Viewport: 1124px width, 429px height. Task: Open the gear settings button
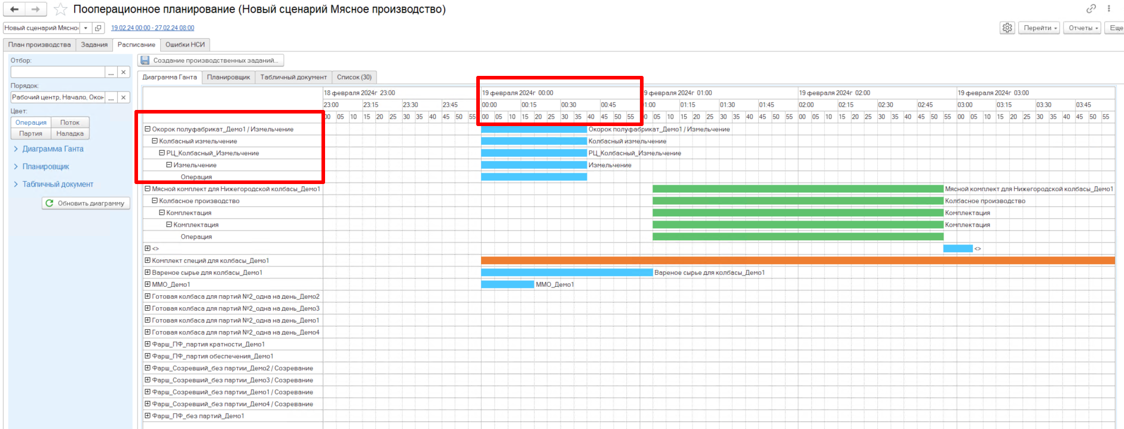click(1007, 28)
